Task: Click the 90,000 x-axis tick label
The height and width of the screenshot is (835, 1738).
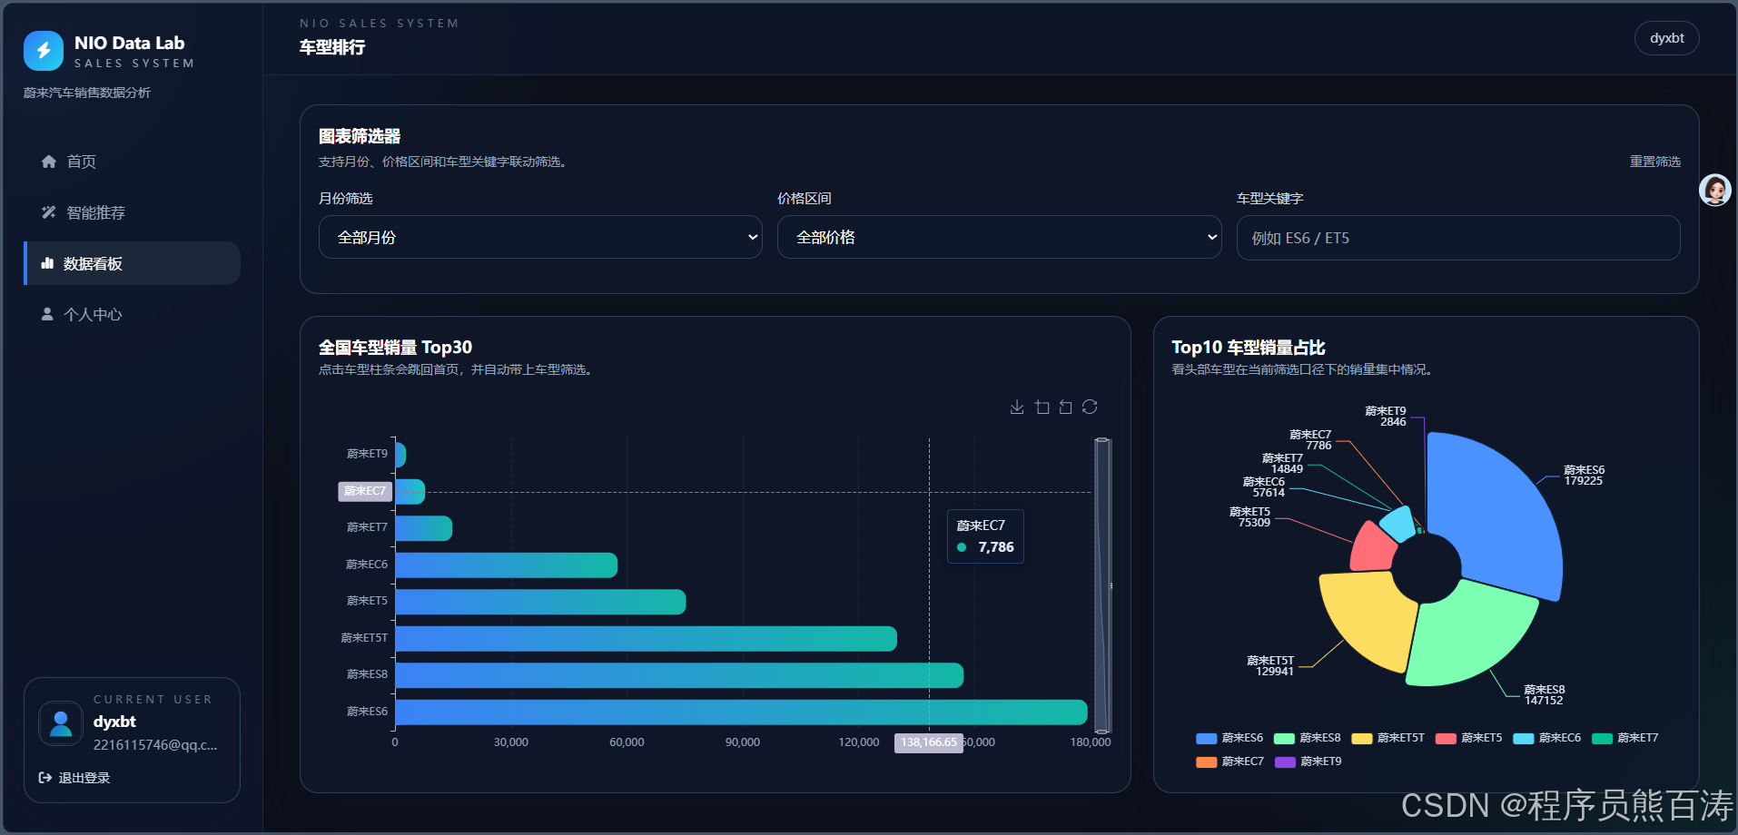Action: (x=743, y=742)
